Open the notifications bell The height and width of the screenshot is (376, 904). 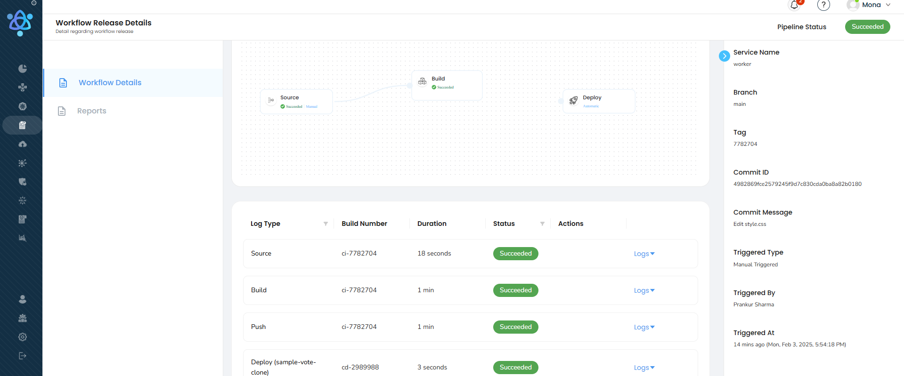point(795,5)
